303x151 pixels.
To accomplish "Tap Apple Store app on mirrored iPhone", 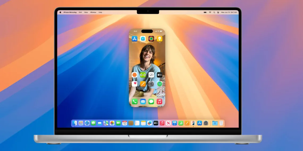I will [143, 39].
